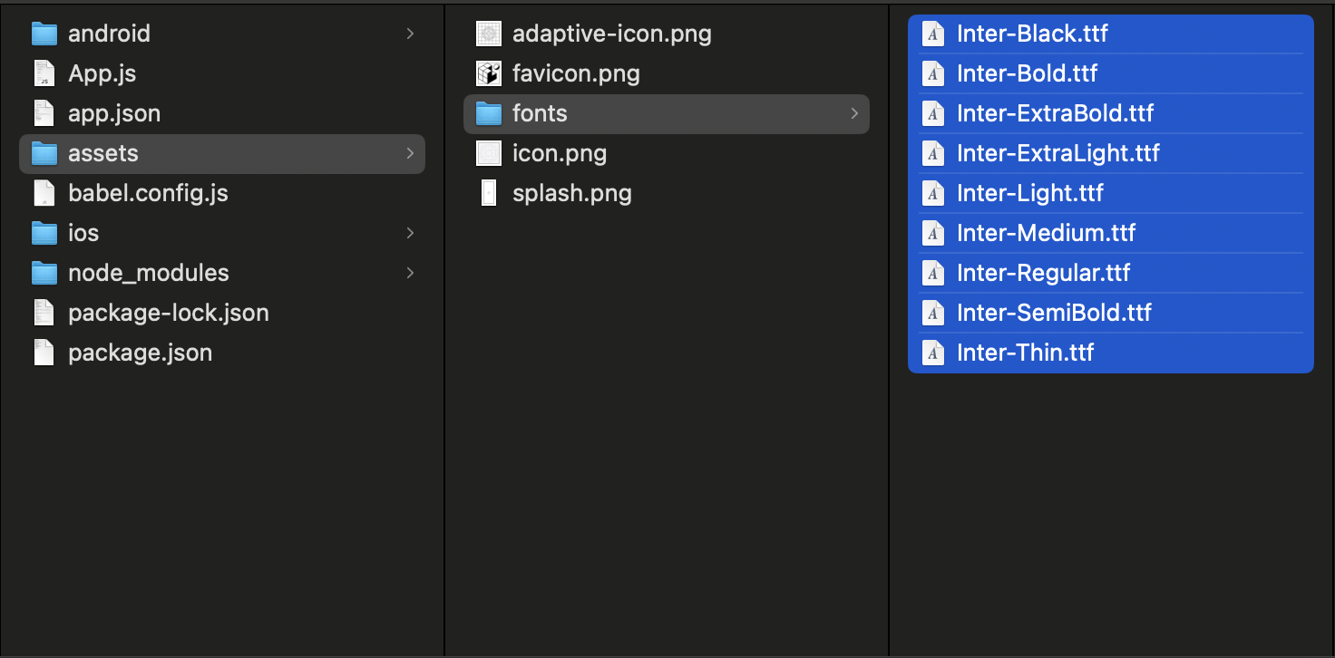Select Inter-Thin.ttf font file
The image size is (1335, 658).
tap(1025, 353)
